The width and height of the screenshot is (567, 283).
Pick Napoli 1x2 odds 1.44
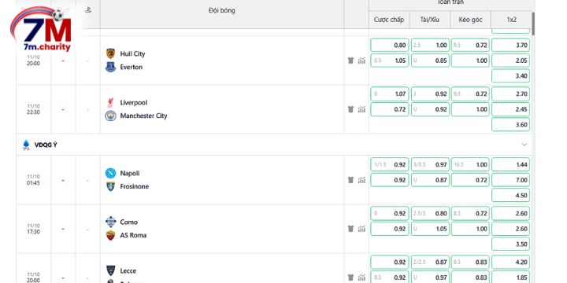[510, 164]
